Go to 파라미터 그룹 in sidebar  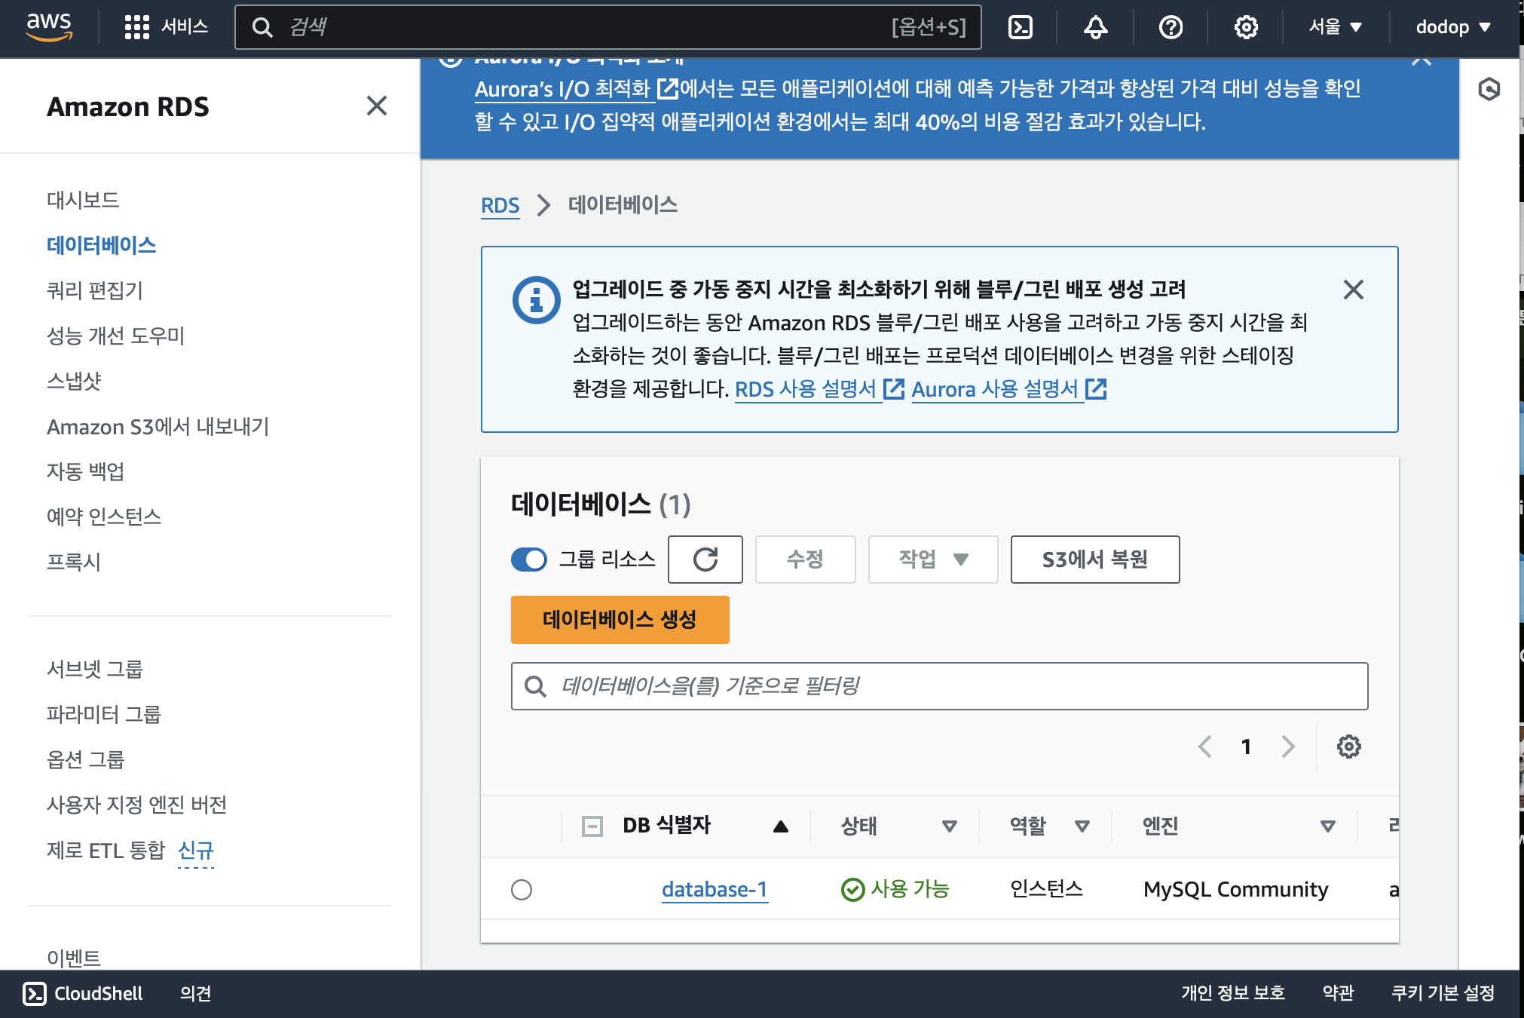tap(104, 714)
